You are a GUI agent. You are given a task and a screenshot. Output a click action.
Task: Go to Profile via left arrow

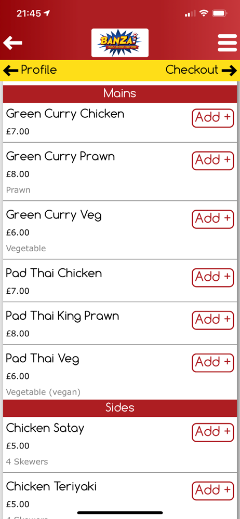click(30, 70)
